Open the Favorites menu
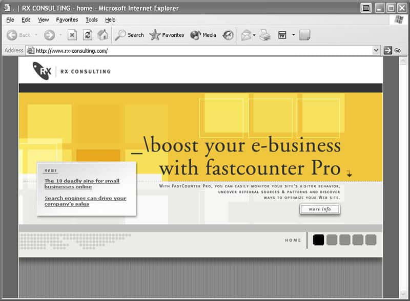The image size is (410, 301). tap(67, 19)
